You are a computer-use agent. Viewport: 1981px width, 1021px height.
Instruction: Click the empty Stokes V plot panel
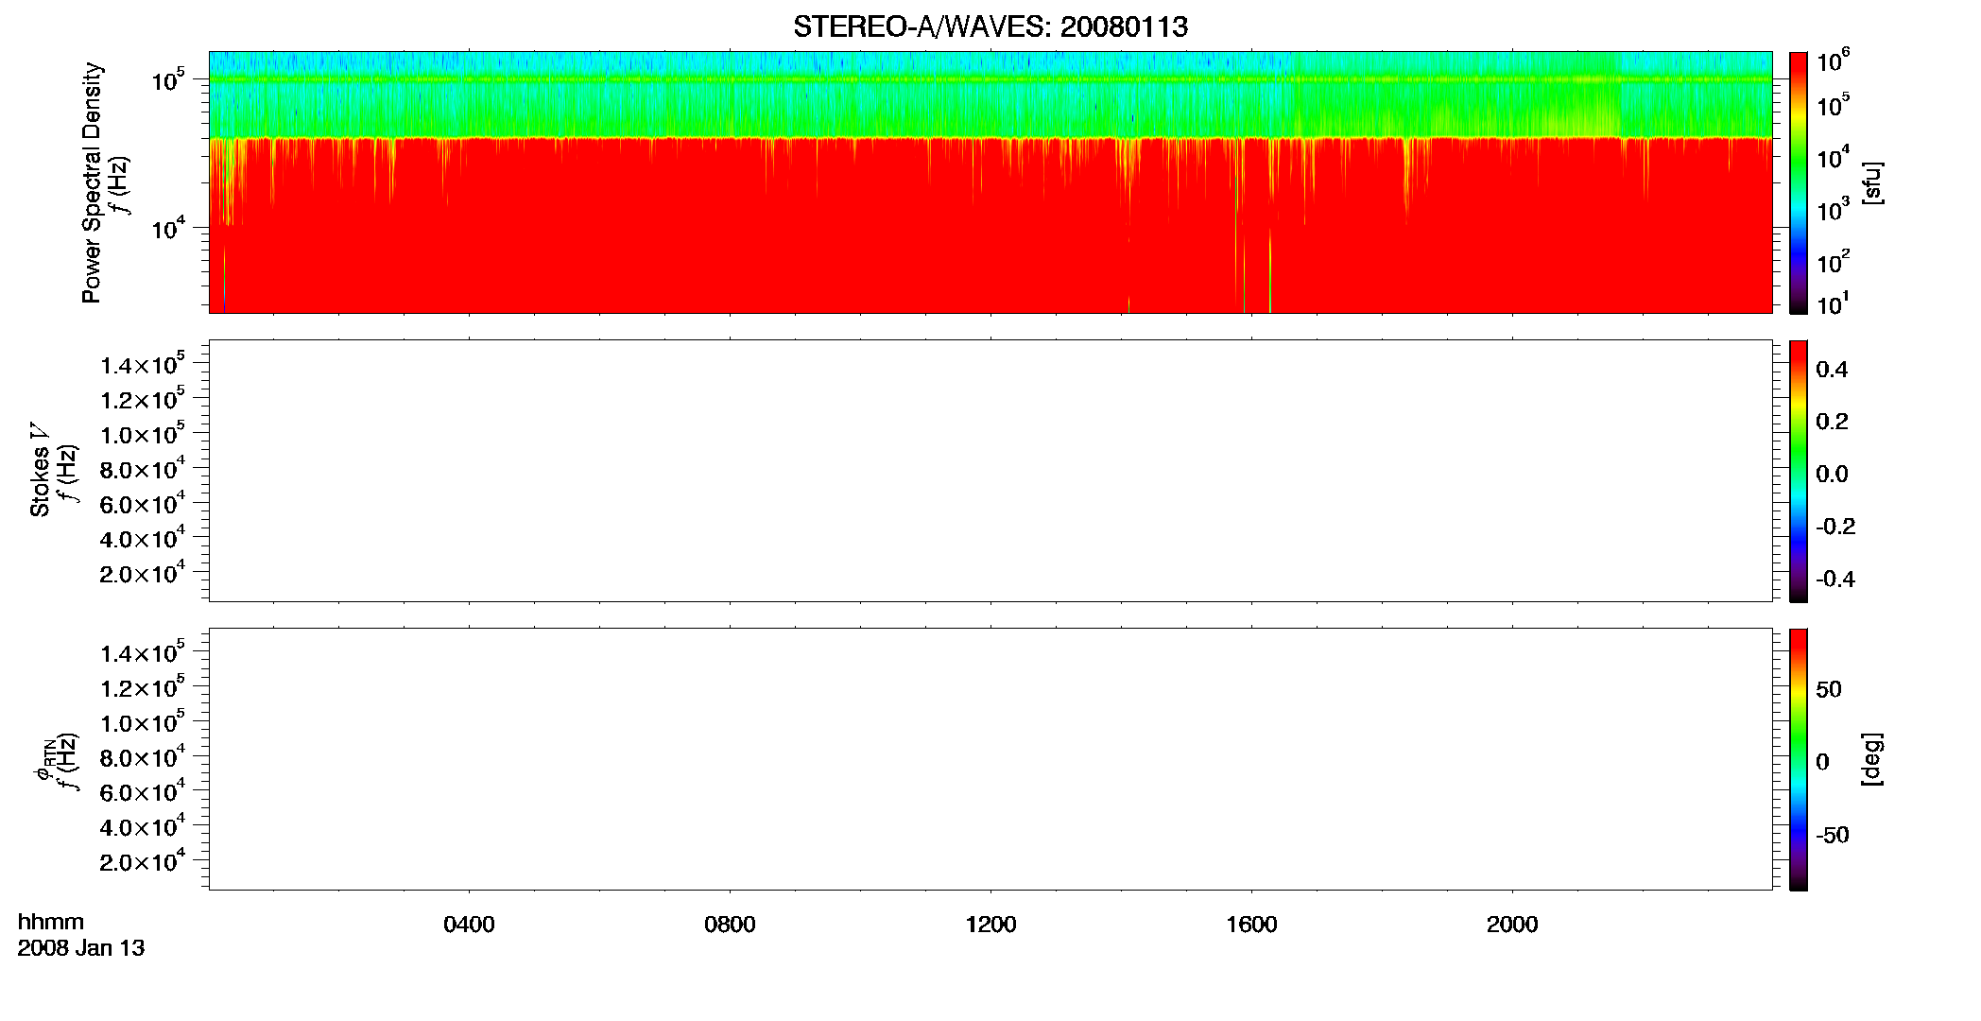[x=990, y=471]
